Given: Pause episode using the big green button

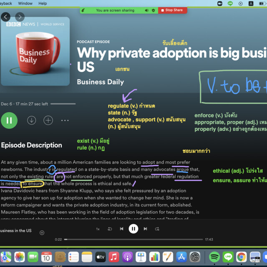Looking at the screenshot, I should [x=9, y=121].
